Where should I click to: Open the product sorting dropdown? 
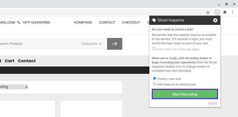(x=14, y=87)
